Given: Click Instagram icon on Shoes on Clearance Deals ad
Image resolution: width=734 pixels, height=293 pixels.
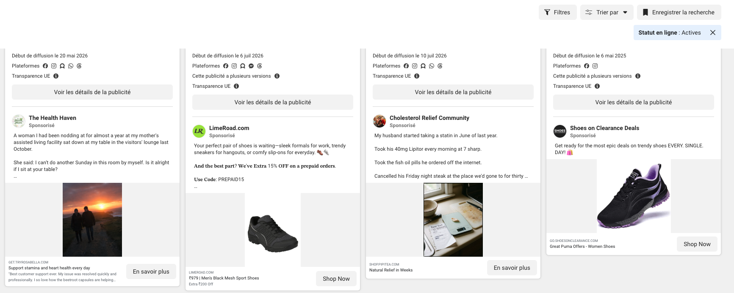Looking at the screenshot, I should [595, 66].
